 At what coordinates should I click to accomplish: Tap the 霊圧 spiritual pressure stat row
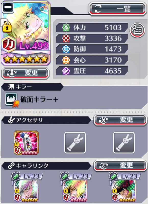(92, 71)
